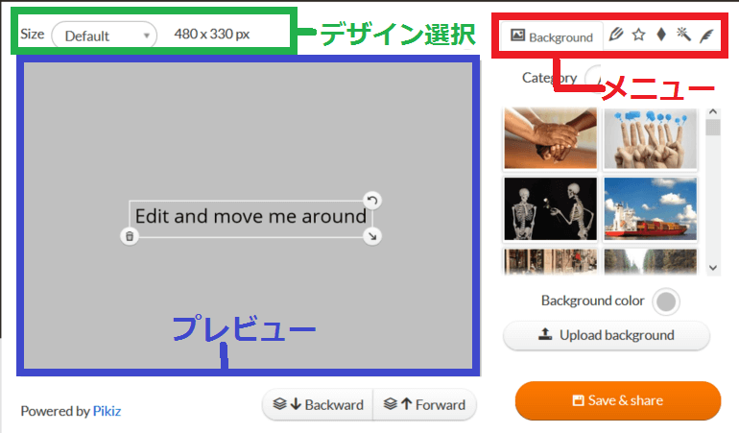Open the Pikiz link
Viewport: 739px width, 433px height.
pyautogui.click(x=107, y=411)
